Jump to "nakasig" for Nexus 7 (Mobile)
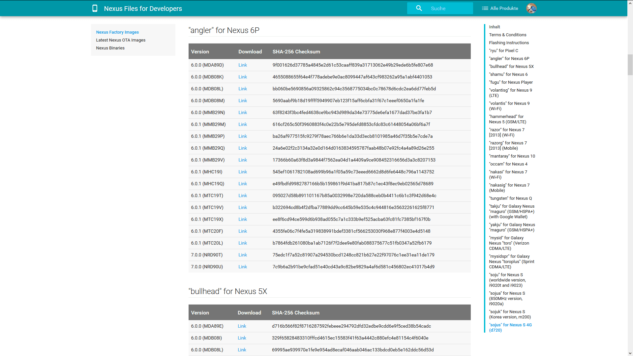This screenshot has width=633, height=356. 509,188
